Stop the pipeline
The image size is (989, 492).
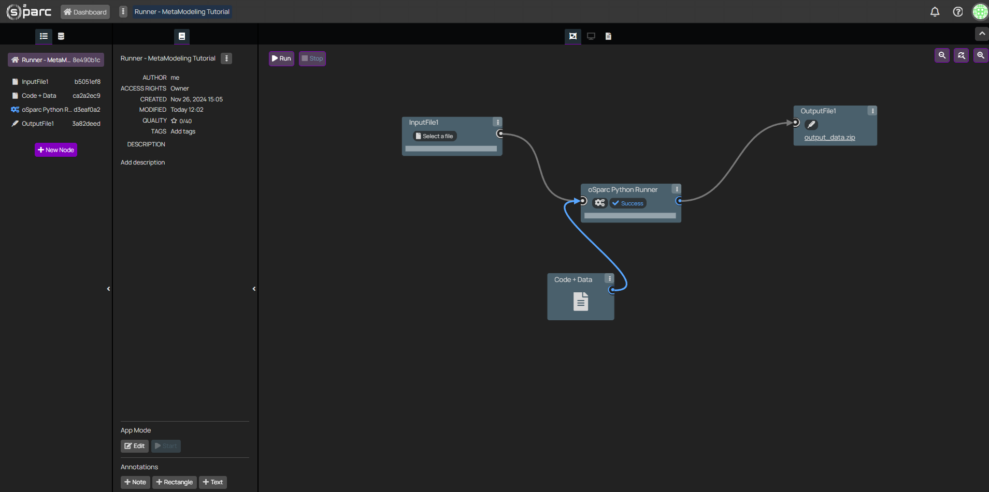[312, 58]
